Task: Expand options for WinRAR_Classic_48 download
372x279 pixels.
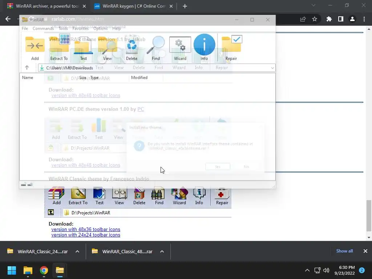Action: coord(162,251)
